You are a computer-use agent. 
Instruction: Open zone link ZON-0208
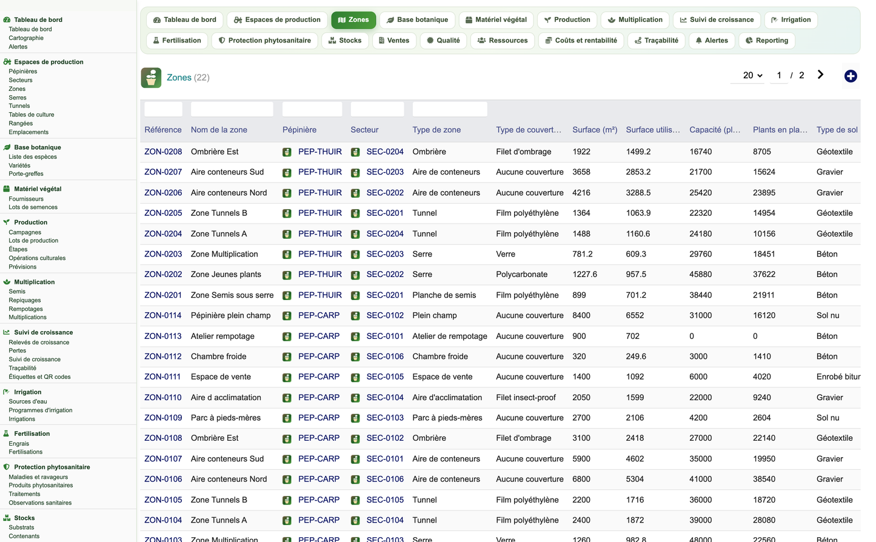coord(163,152)
